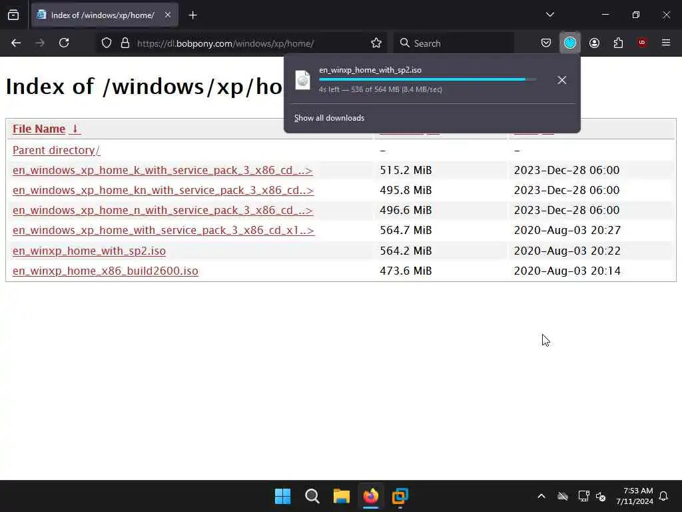Open a new browser tab
Screen dimensions: 682x512
192,15
